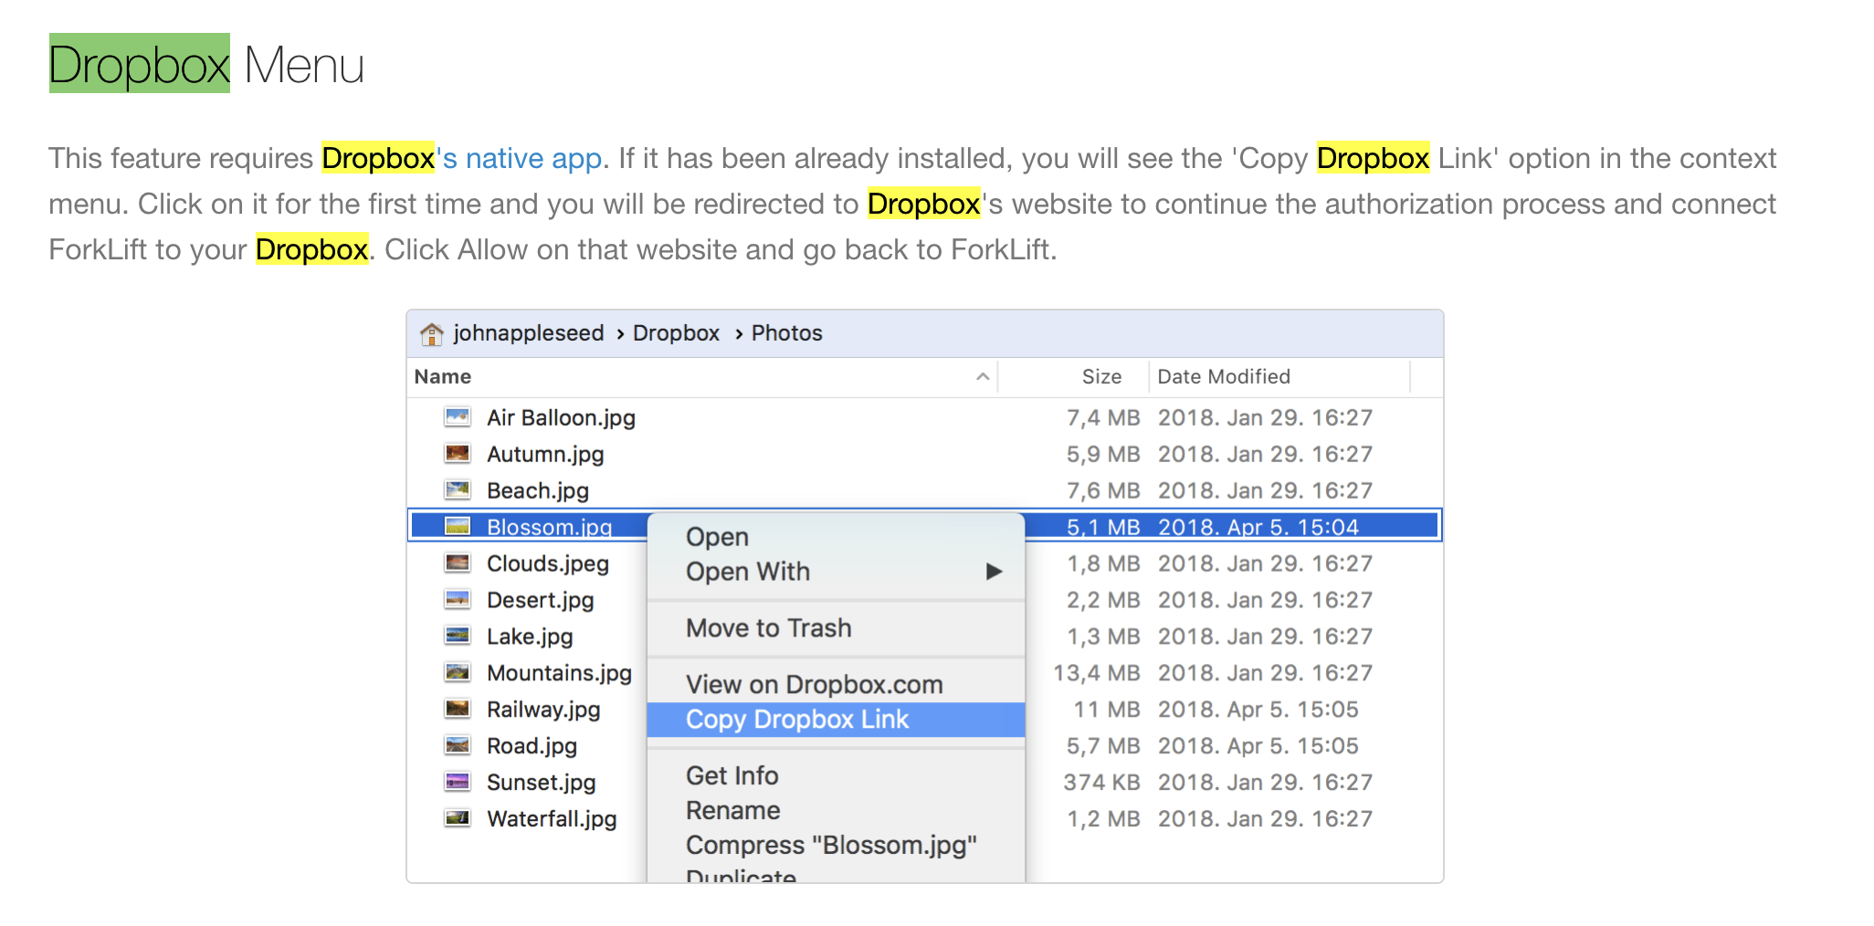Click the 374 KB size value
Screen dimensions: 1874x926
[1101, 783]
